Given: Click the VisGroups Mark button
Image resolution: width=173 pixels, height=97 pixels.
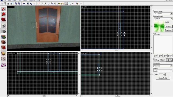Looking at the screenshot, I should [x=165, y=56].
